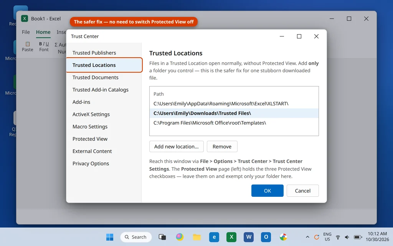The height and width of the screenshot is (246, 393).
Task: Open the clock showing 10:12 AM
Action: pyautogui.click(x=377, y=237)
